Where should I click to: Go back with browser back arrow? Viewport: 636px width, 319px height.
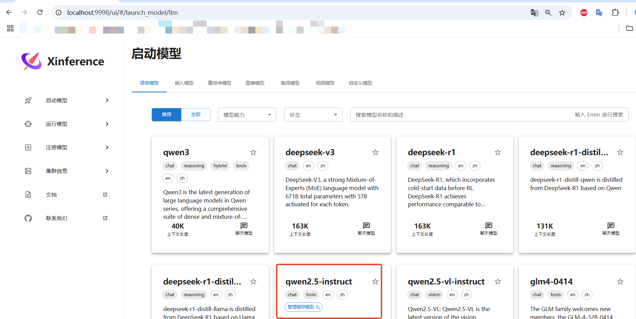tap(9, 12)
